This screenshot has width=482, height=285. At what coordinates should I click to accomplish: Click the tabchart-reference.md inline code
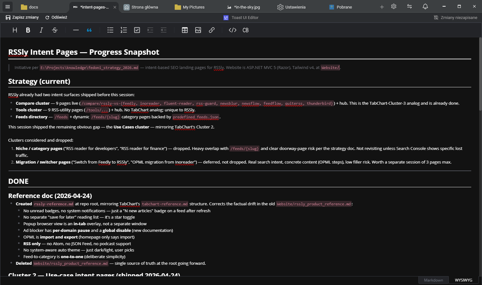point(165,204)
